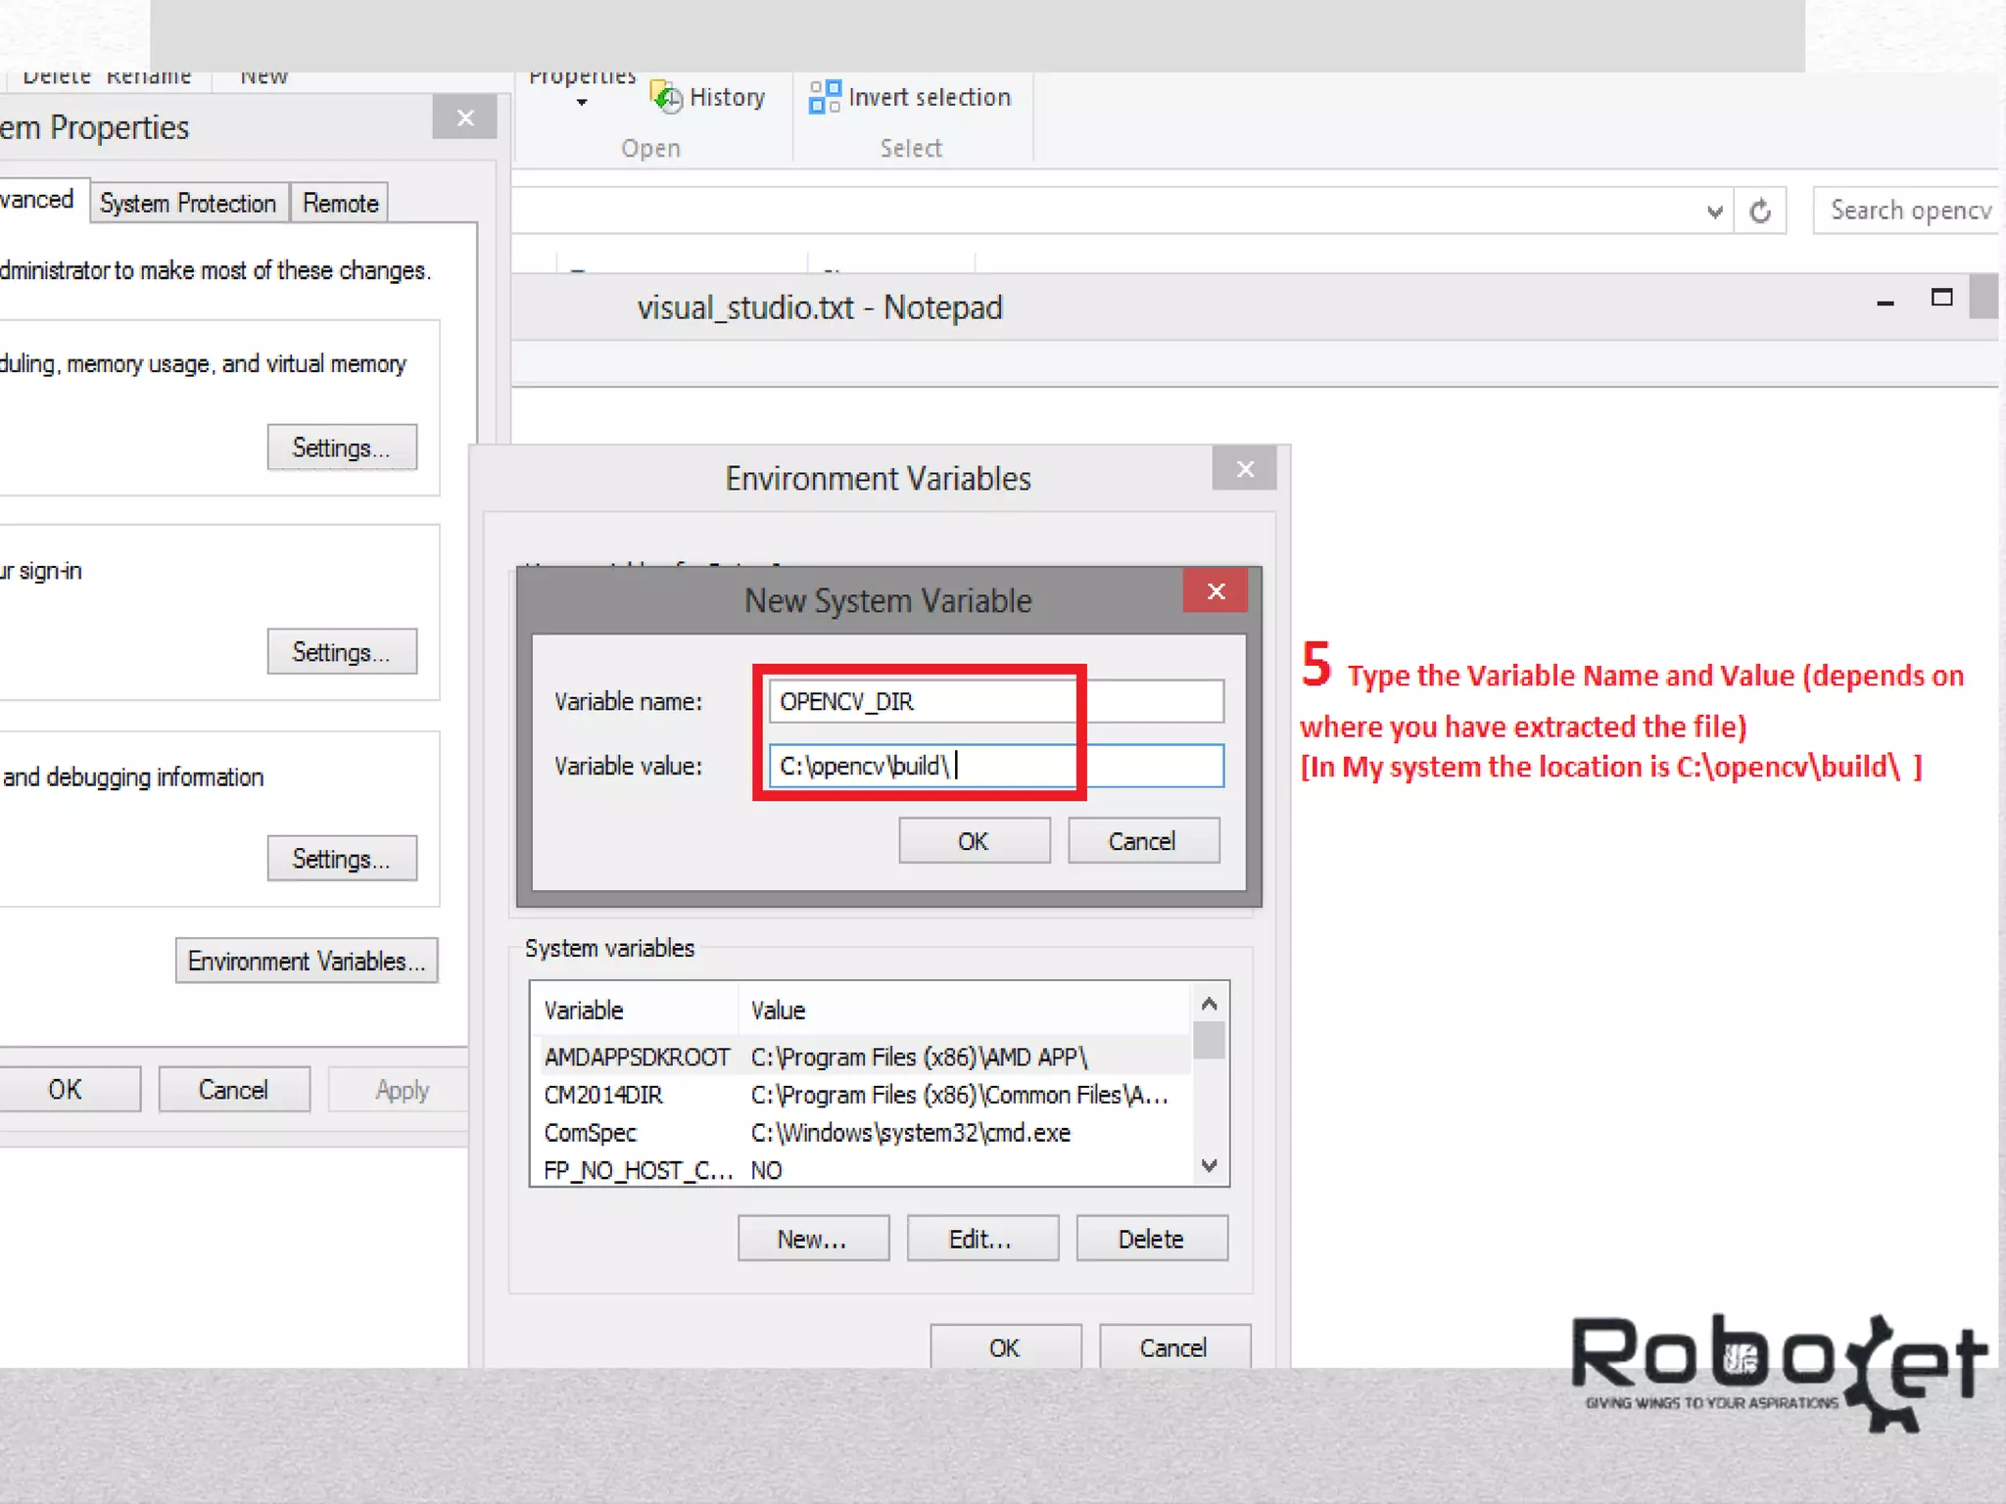This screenshot has height=1504, width=2006.
Task: Close the System Properties window
Action: click(465, 118)
